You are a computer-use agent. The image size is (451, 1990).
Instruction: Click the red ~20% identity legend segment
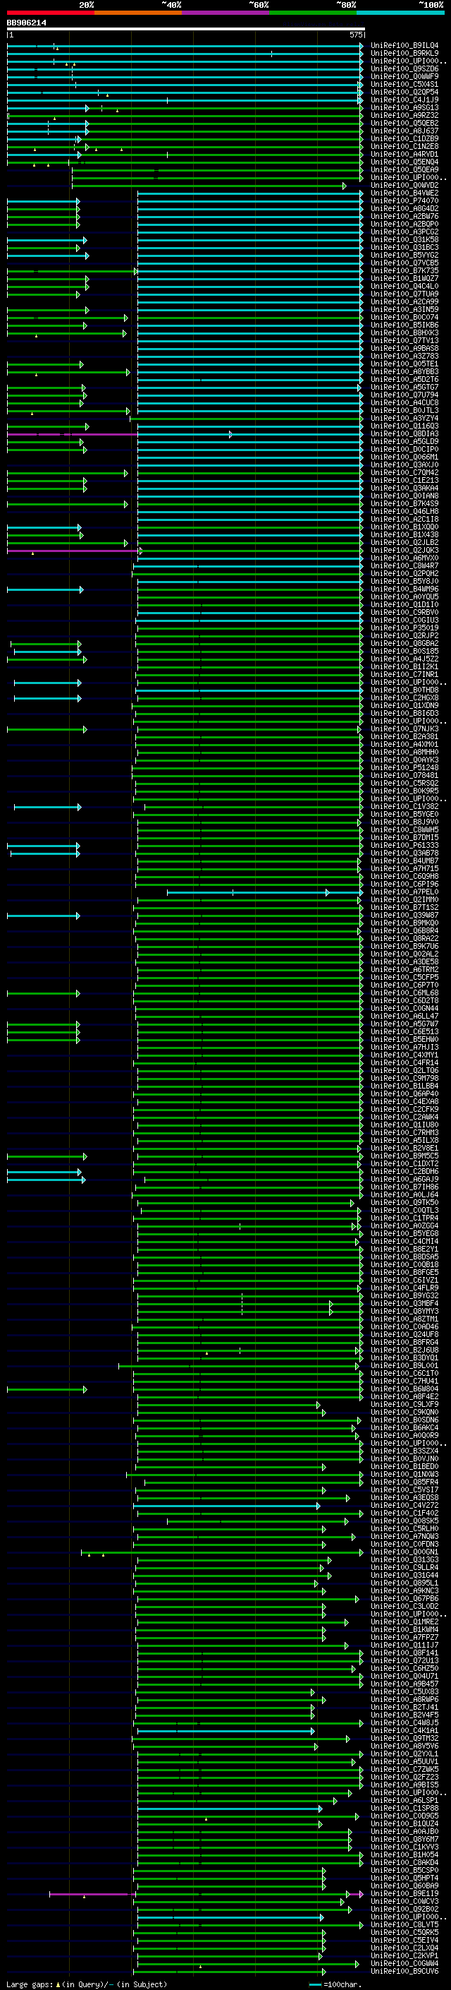coord(51,13)
